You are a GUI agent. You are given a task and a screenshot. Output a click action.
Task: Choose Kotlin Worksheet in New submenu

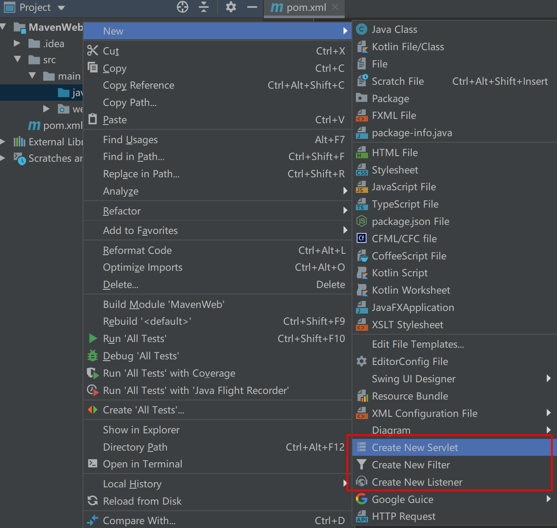tap(455, 290)
